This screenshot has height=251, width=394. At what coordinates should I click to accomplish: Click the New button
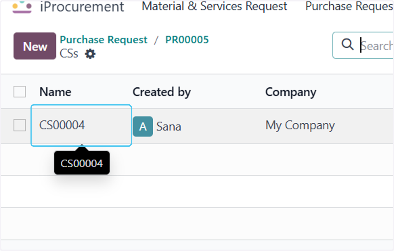click(35, 46)
